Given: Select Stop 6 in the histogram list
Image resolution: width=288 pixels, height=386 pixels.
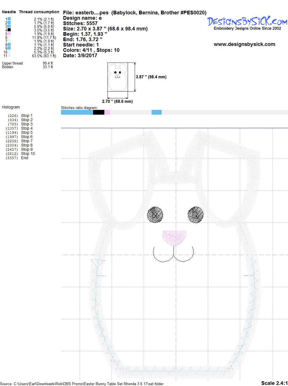Looking at the screenshot, I should [x=27, y=137].
